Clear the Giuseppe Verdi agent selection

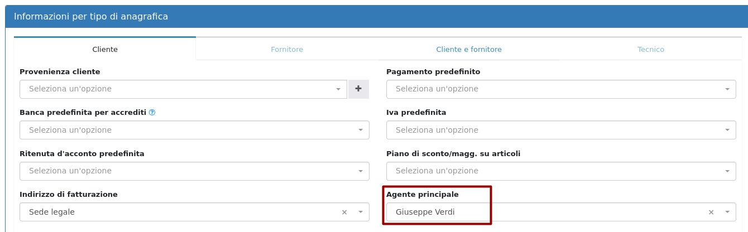711,212
